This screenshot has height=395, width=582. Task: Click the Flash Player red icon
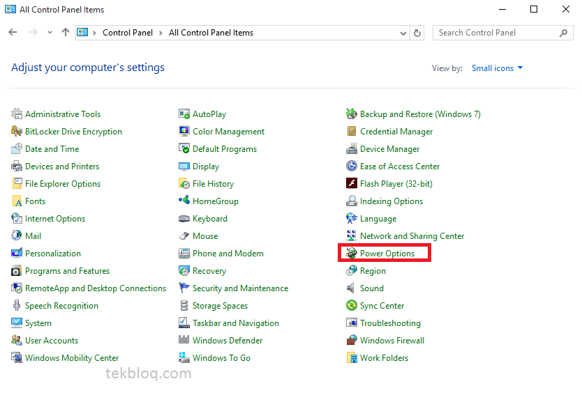(352, 183)
